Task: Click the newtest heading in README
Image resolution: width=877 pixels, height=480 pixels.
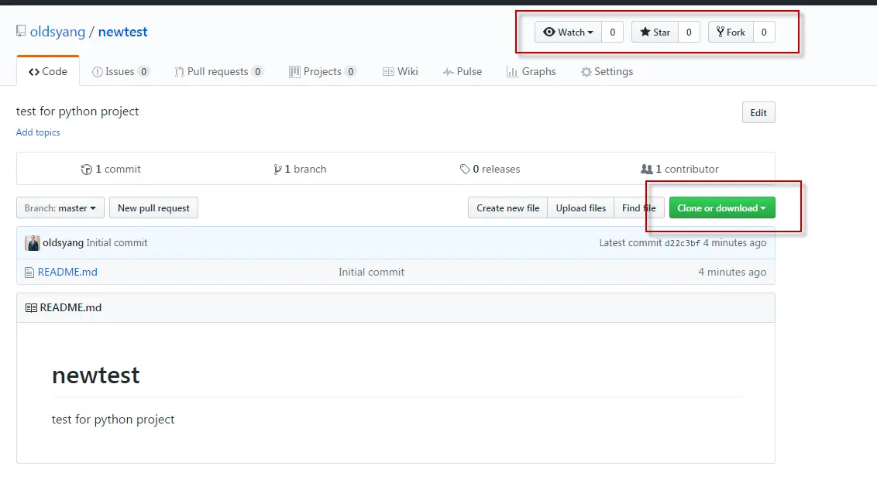Action: click(95, 375)
